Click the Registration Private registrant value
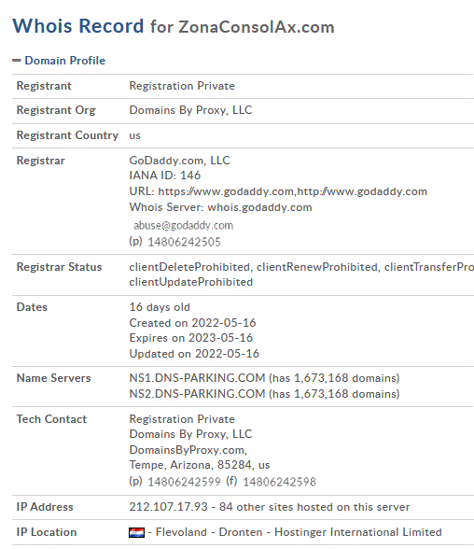474x549 pixels. (182, 86)
